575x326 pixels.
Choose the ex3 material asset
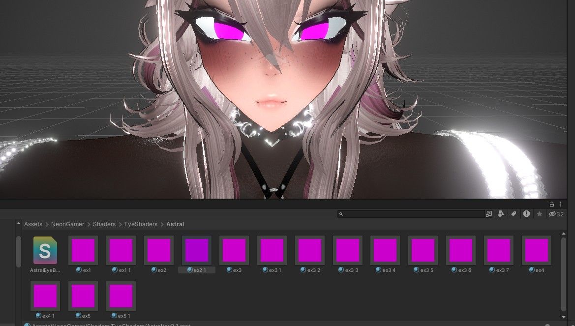click(x=234, y=250)
